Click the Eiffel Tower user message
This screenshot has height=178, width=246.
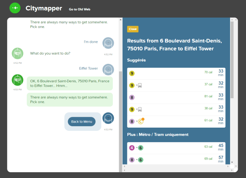pos(89,69)
